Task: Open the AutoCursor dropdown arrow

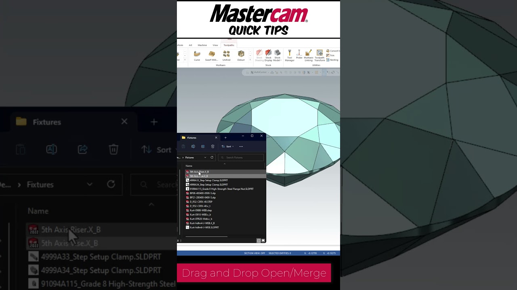Action: 269,72
